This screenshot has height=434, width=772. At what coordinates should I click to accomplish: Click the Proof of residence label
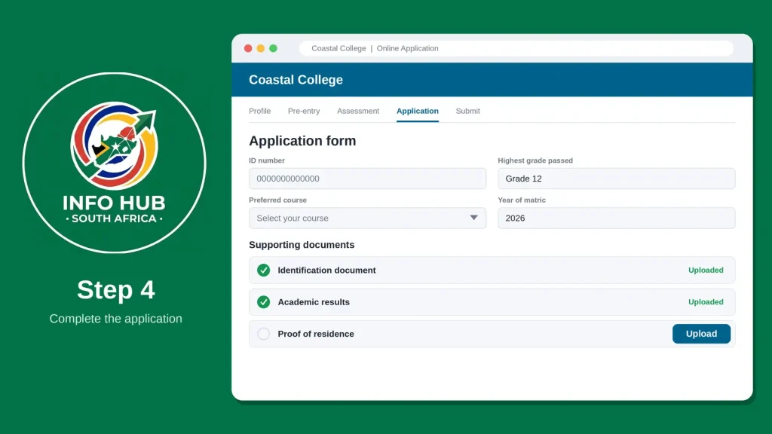316,334
